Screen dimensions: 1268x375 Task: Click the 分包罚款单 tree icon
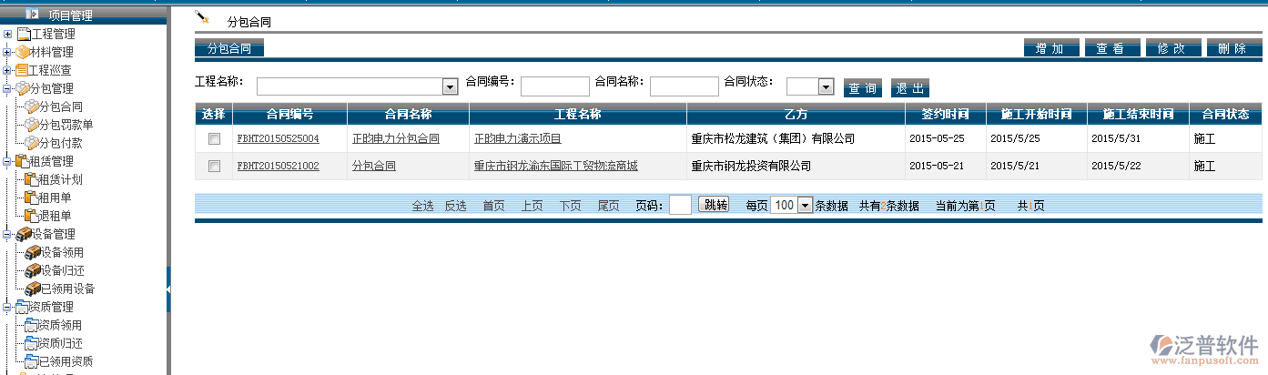[x=32, y=125]
